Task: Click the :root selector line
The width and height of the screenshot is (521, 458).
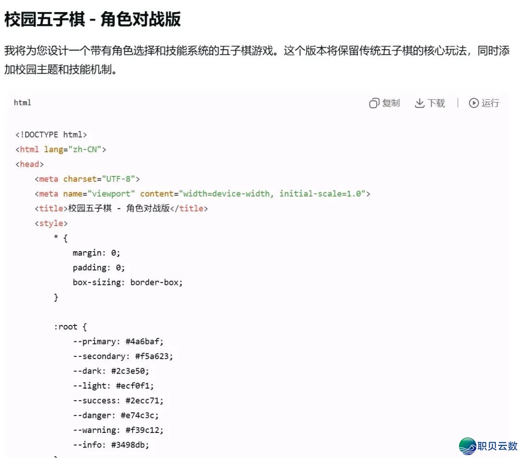Action: 70,327
